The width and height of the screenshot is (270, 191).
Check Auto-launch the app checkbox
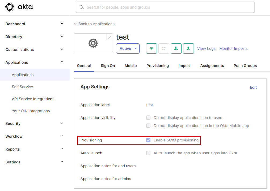148,153
